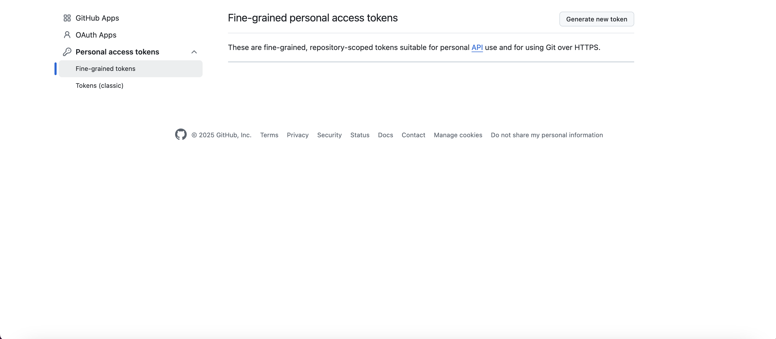Click the GitHub Octocat logo in footer
The image size is (776, 339).
(181, 135)
